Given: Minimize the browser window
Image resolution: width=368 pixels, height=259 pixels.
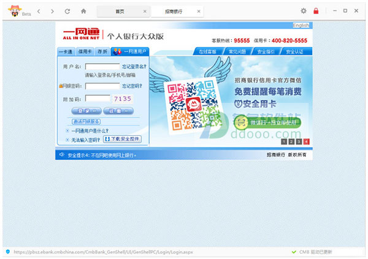Looking at the screenshot, I should pyautogui.click(x=335, y=11).
